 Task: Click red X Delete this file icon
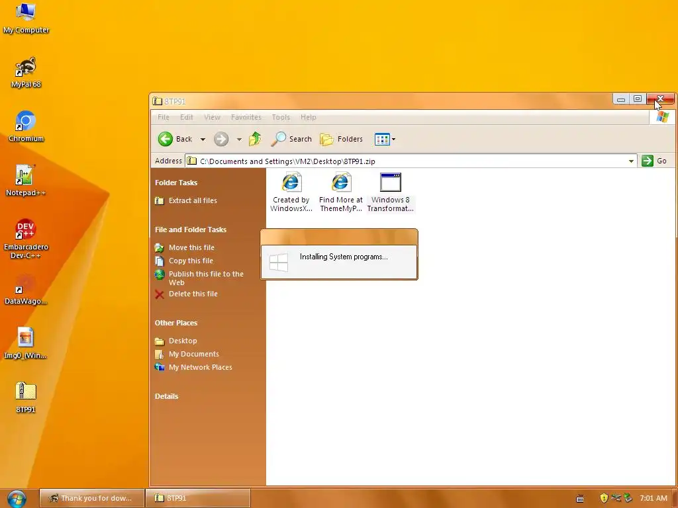coord(160,294)
